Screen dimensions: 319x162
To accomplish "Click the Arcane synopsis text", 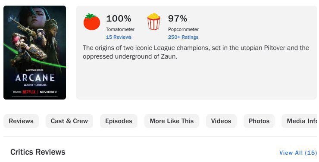I will [x=196, y=52].
